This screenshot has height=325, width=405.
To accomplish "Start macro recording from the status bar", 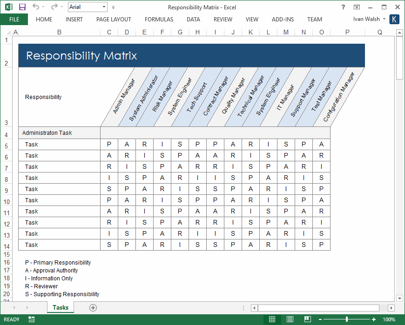I will click(31, 319).
